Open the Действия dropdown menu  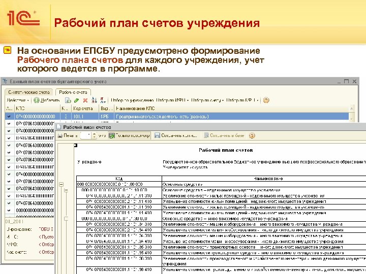[18, 100]
